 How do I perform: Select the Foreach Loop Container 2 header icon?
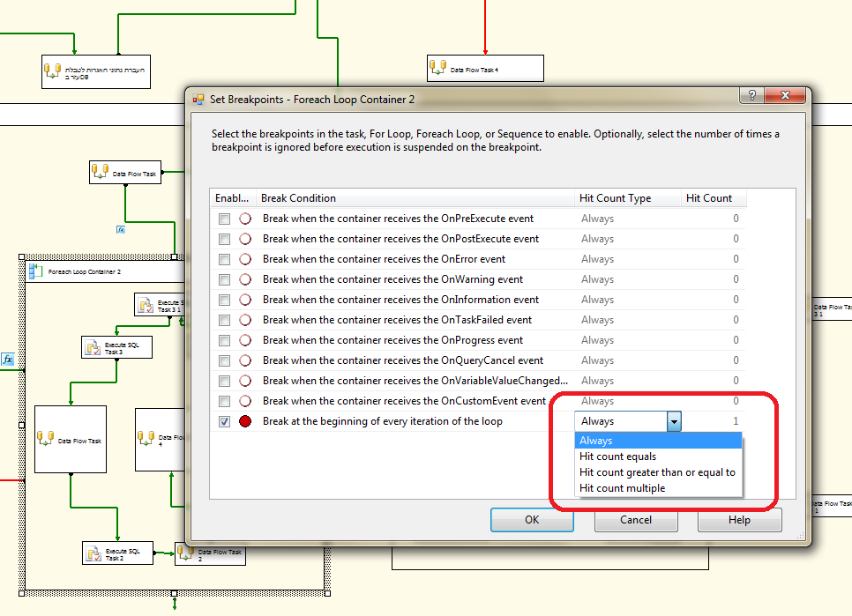(35, 271)
